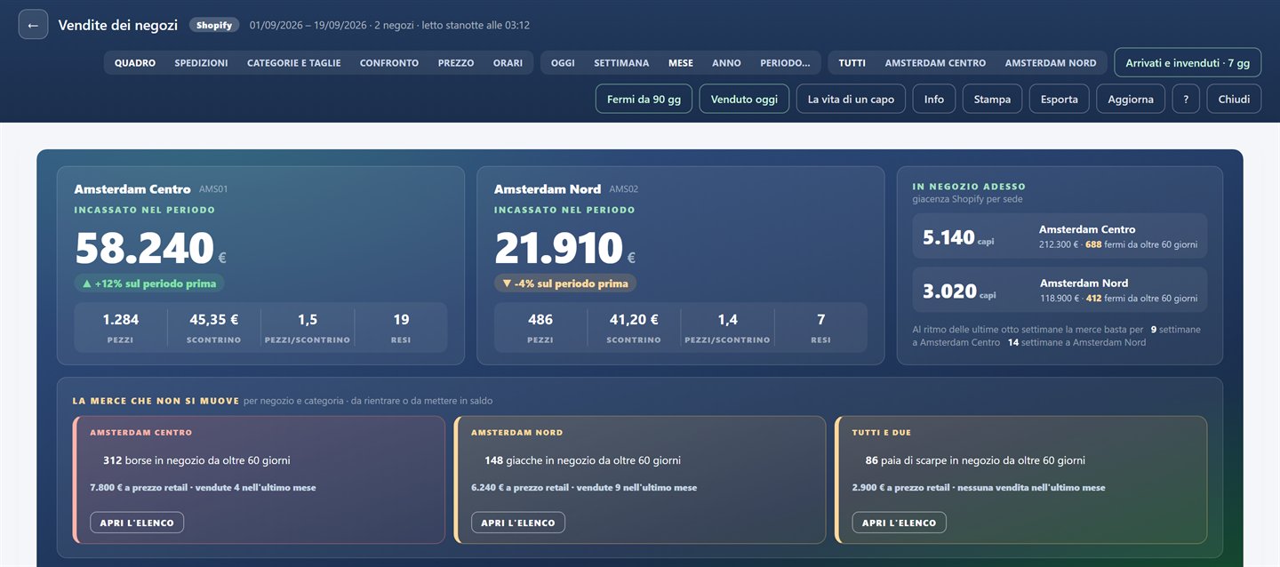Select the Mese period

[x=681, y=63]
